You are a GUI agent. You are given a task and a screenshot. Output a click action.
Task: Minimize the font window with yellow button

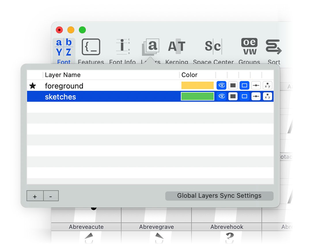tap(71, 30)
